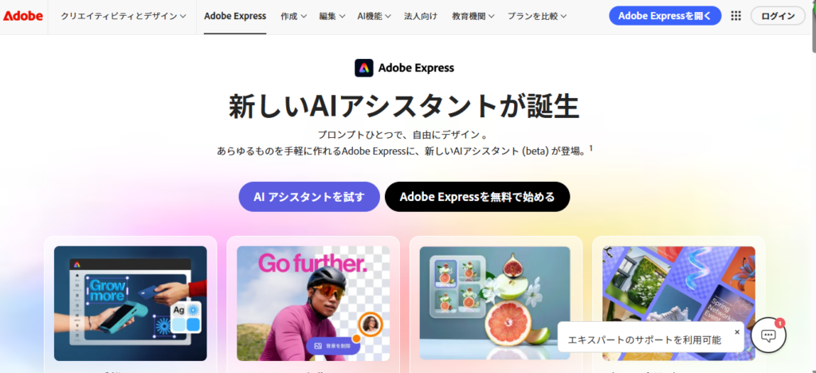
Task: Open the 教育機関 menu
Action: coord(473,16)
